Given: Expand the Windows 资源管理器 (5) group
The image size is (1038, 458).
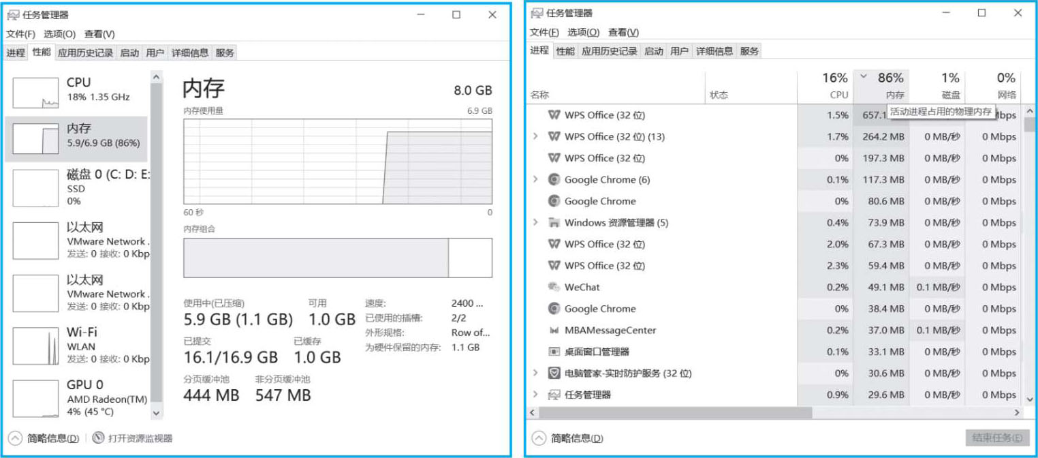Looking at the screenshot, I should [x=535, y=223].
